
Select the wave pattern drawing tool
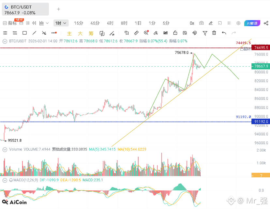pyautogui.click(x=44, y=33)
